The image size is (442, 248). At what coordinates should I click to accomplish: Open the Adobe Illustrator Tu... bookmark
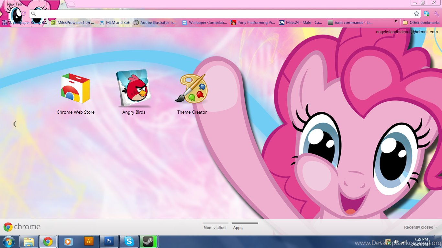pos(156,23)
